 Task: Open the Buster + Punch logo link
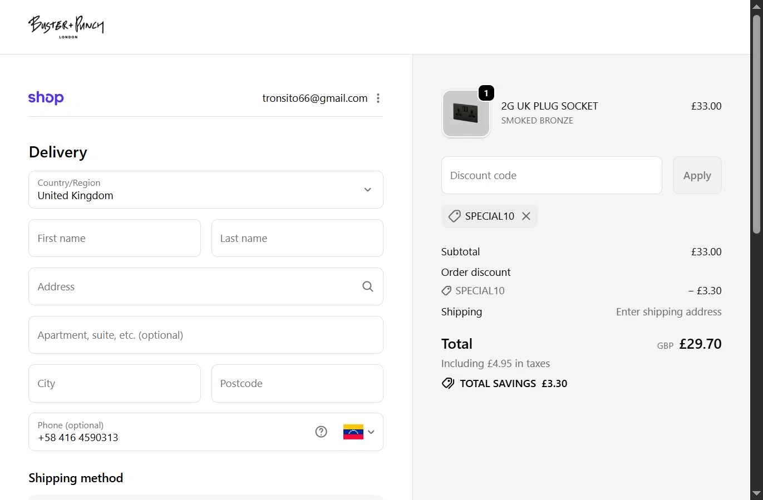pos(66,27)
